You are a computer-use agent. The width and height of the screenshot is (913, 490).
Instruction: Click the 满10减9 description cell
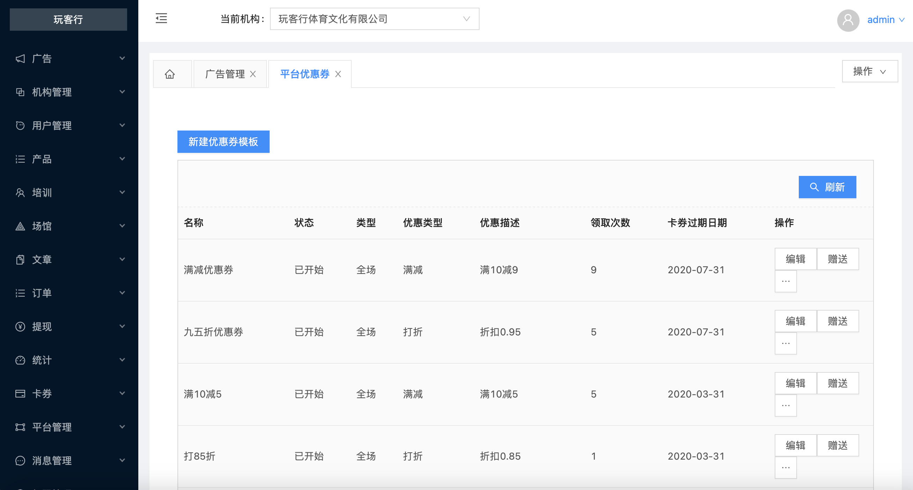coord(499,270)
